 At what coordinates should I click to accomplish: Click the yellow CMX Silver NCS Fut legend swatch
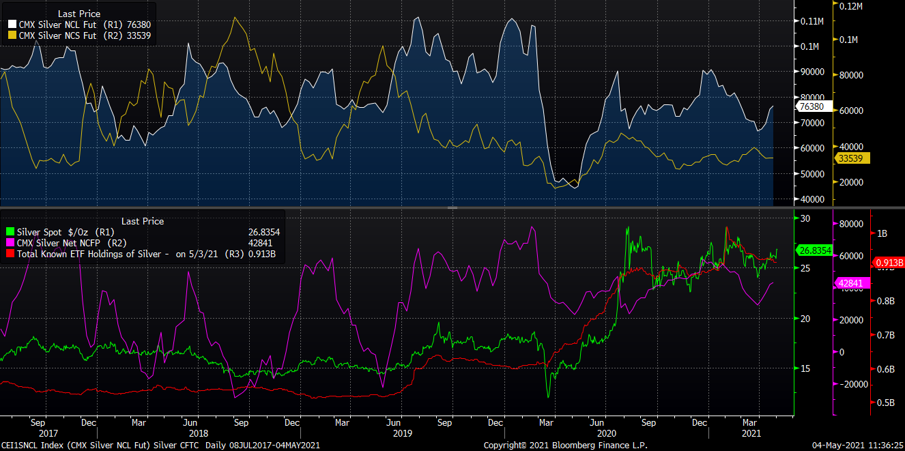click(x=11, y=34)
